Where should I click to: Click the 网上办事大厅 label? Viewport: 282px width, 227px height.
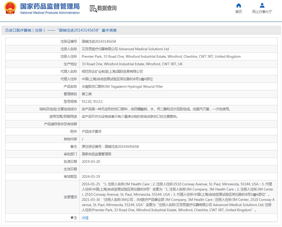[262, 12]
